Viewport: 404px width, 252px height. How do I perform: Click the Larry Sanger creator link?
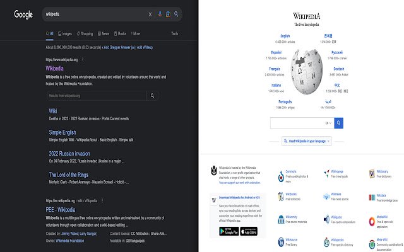click(88, 234)
